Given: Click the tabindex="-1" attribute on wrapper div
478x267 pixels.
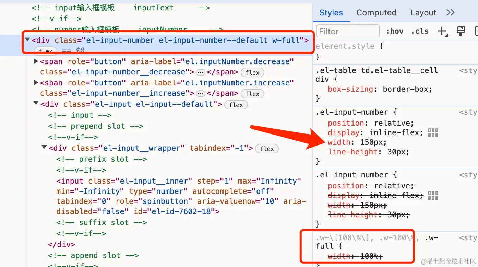Looking at the screenshot, I should 219,148.
